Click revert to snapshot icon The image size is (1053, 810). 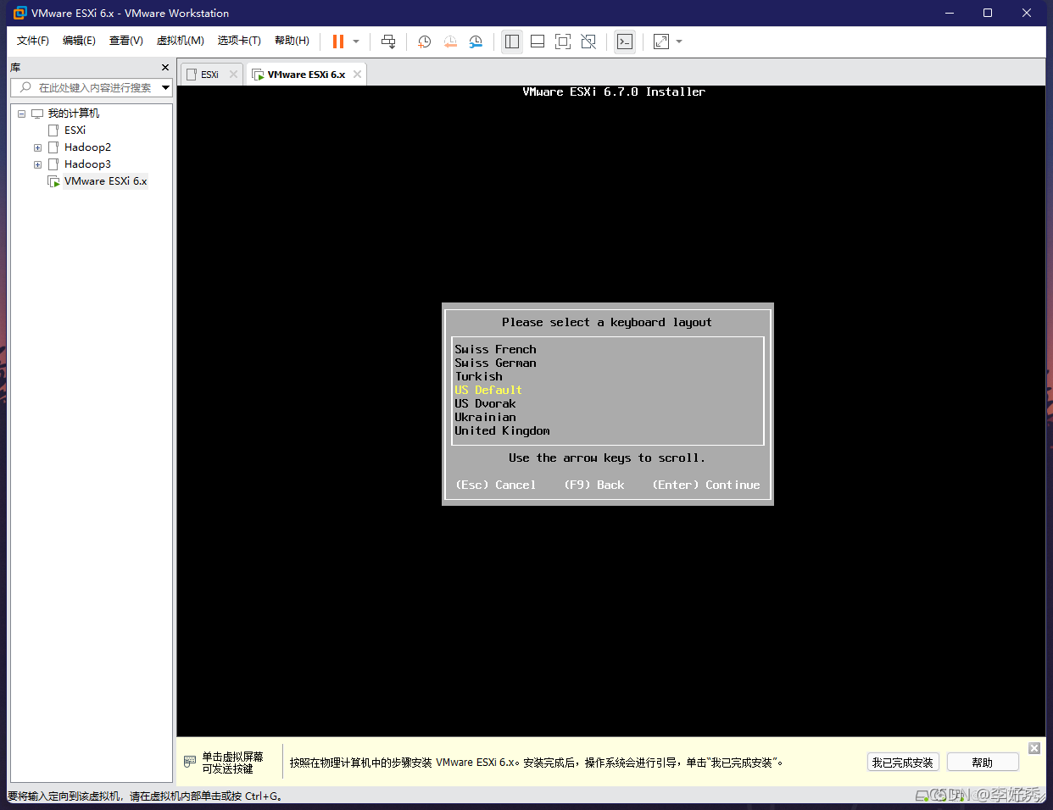coord(450,42)
